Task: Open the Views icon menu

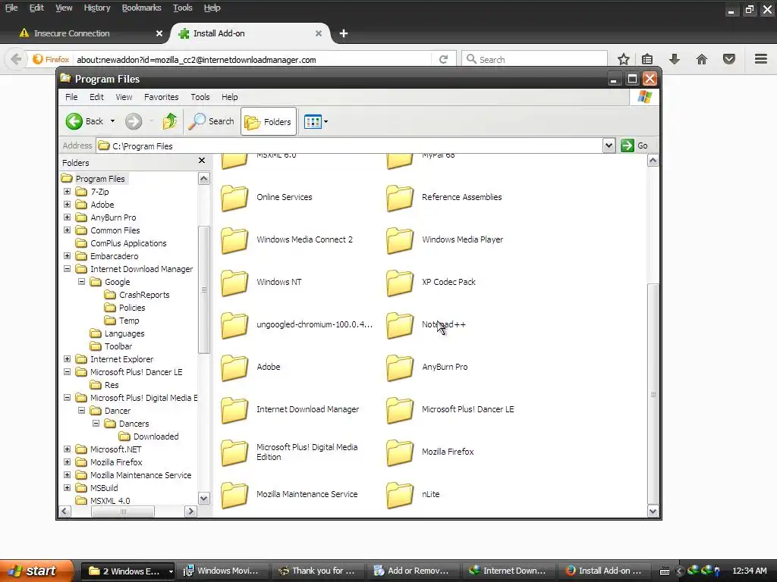Action: 316,121
